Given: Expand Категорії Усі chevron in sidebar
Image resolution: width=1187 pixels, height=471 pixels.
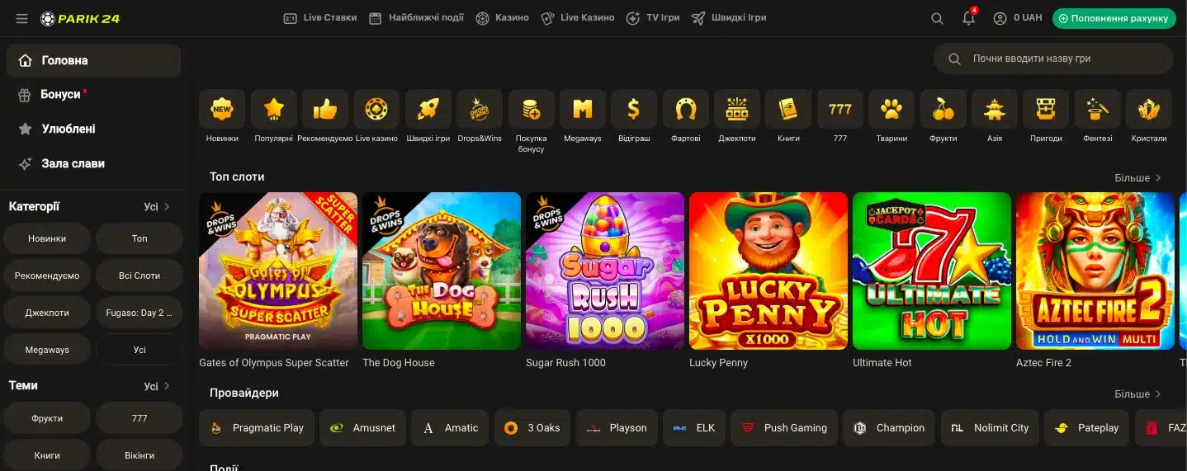Looking at the screenshot, I should 167,207.
